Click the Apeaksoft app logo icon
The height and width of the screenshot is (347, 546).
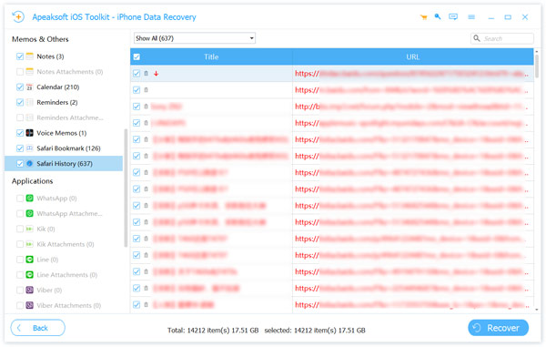pos(18,16)
